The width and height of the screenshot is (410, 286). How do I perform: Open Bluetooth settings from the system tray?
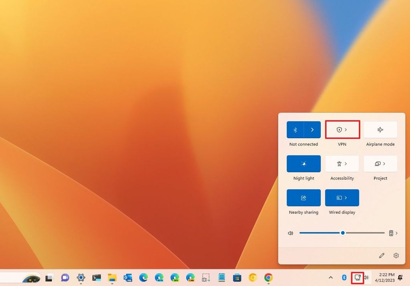coord(344,278)
